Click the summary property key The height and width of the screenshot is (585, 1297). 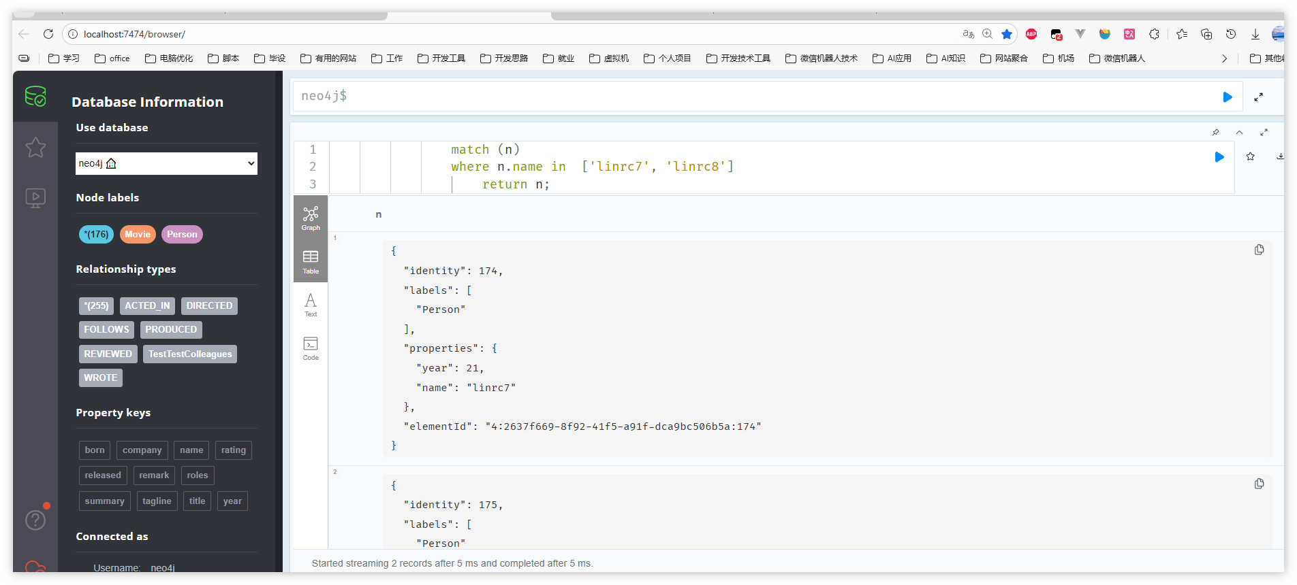(x=104, y=501)
